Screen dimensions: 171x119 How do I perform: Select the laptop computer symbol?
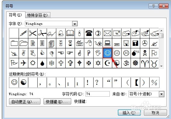point(108,43)
